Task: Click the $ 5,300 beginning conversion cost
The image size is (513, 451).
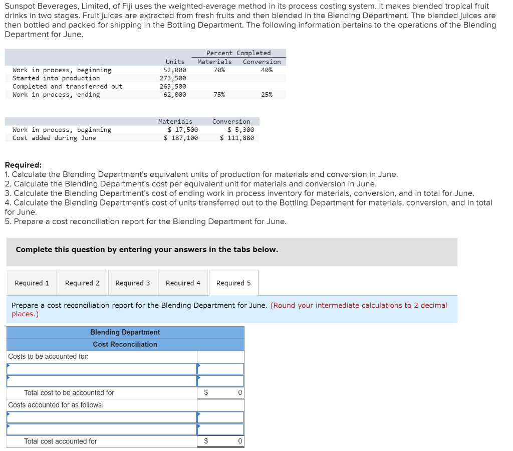Action: (x=241, y=130)
